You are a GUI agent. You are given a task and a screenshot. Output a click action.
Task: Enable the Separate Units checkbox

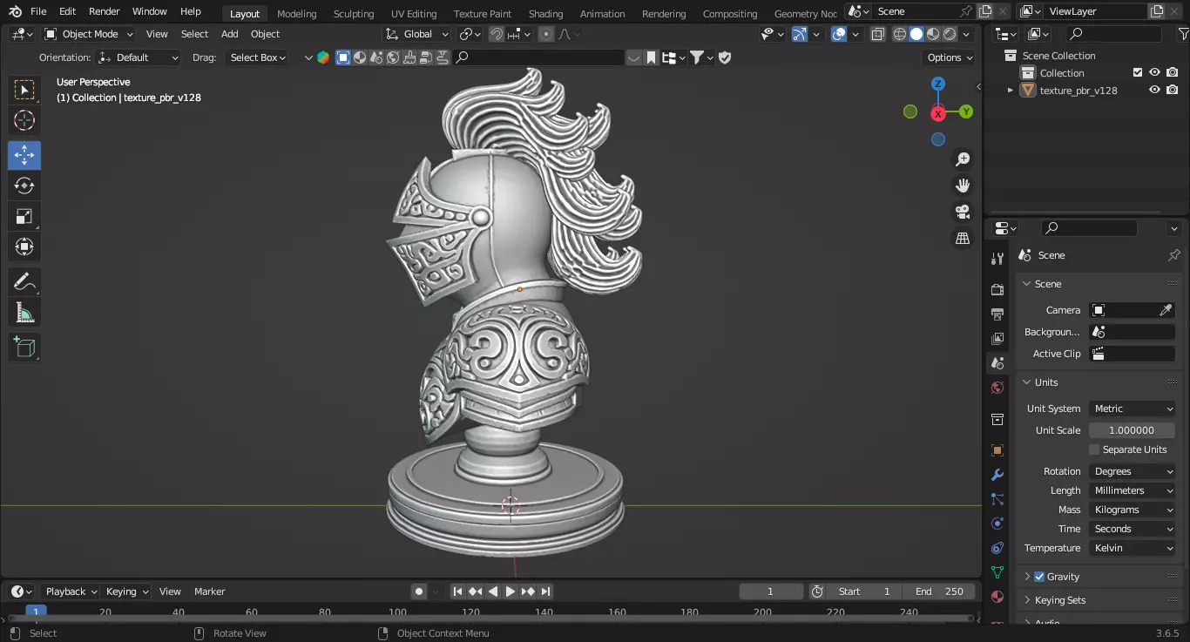pyautogui.click(x=1094, y=449)
